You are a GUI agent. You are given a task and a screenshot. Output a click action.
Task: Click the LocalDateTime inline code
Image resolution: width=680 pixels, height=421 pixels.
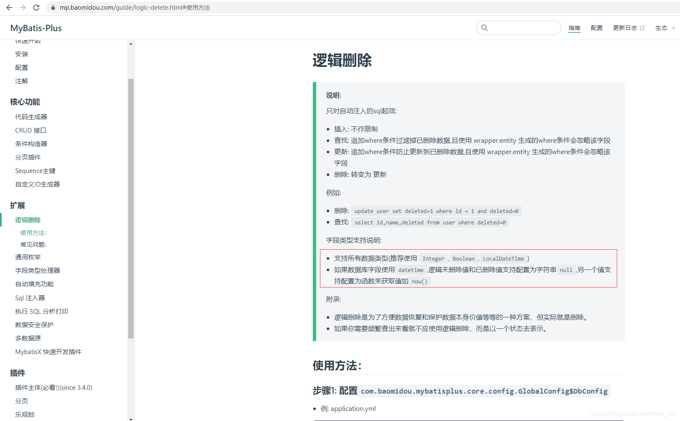click(x=503, y=258)
